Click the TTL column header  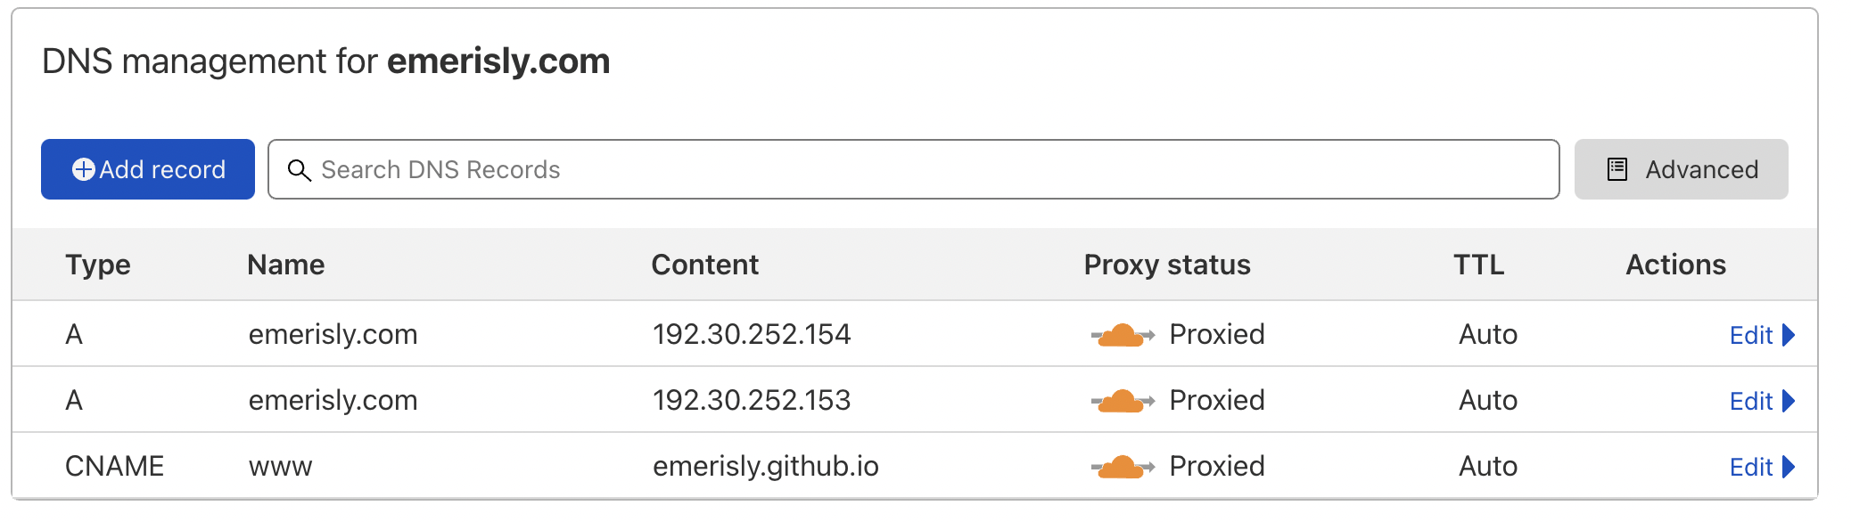pos(1478,265)
